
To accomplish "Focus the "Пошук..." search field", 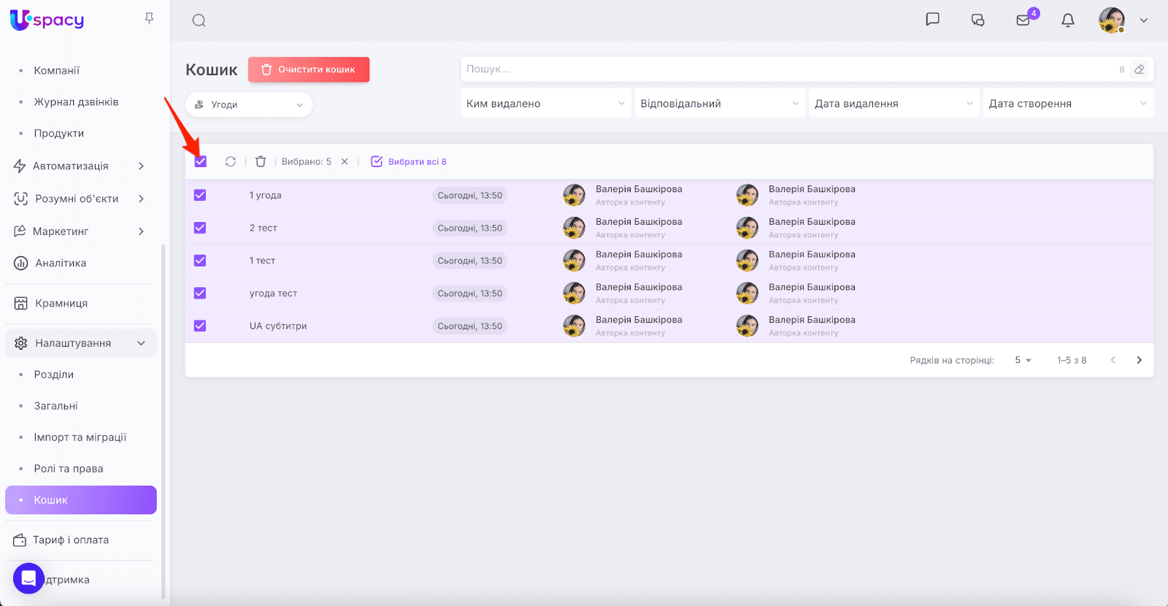I will (788, 69).
